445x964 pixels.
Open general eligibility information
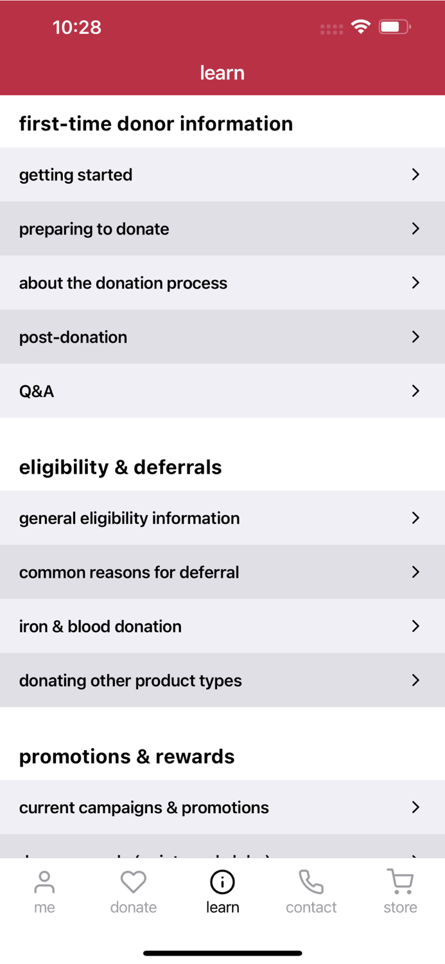[x=222, y=518]
